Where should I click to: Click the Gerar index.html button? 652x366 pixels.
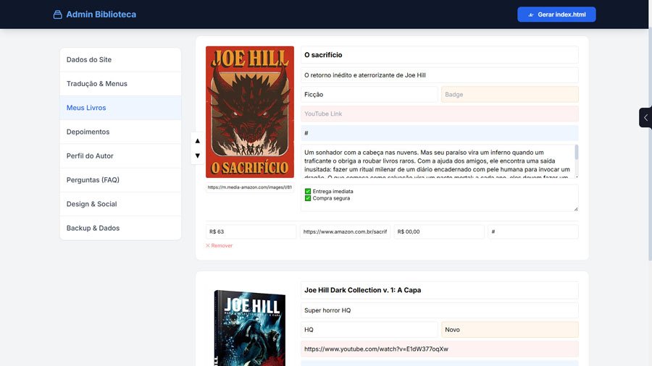[556, 14]
